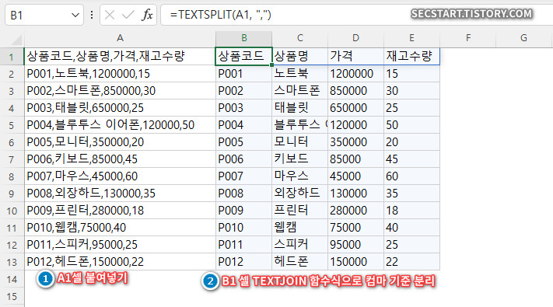Viewport: 553px width, 307px height.
Task: Click cell with P009,프린터,280000,18
Action: (x=120, y=211)
